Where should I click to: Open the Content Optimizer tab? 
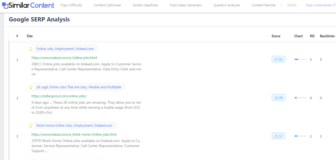coord(108,5)
